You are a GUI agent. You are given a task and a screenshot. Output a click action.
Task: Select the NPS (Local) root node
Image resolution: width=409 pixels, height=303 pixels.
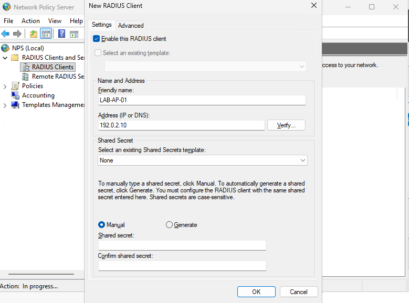click(28, 48)
